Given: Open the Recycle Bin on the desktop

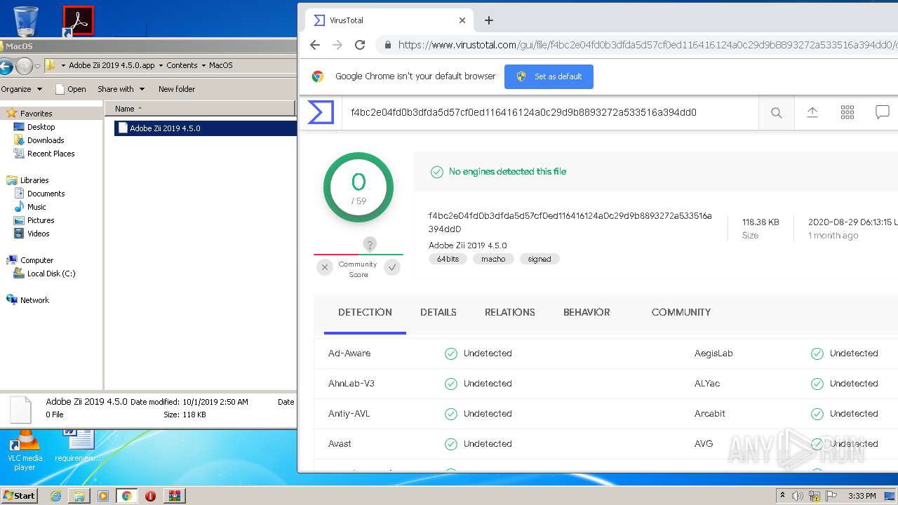Looking at the screenshot, I should click(25, 20).
